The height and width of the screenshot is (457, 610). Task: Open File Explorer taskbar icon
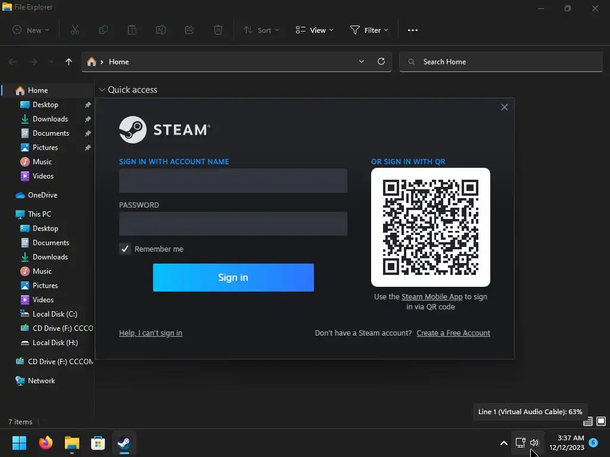coord(72,443)
